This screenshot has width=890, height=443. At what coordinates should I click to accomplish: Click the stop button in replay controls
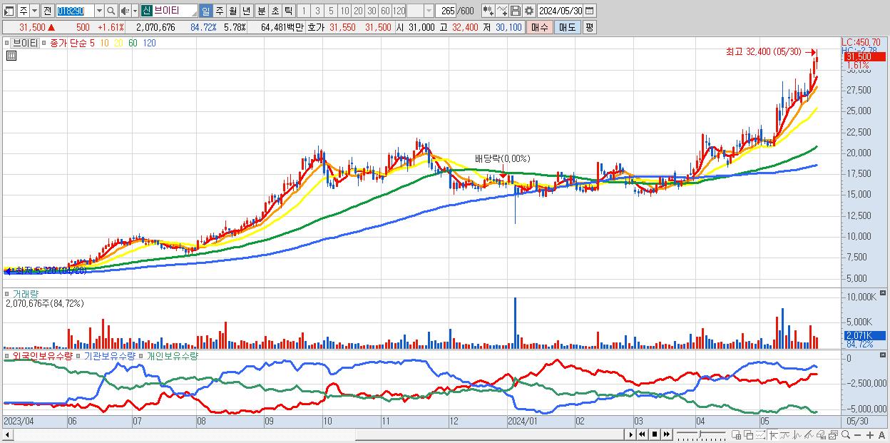(654, 434)
